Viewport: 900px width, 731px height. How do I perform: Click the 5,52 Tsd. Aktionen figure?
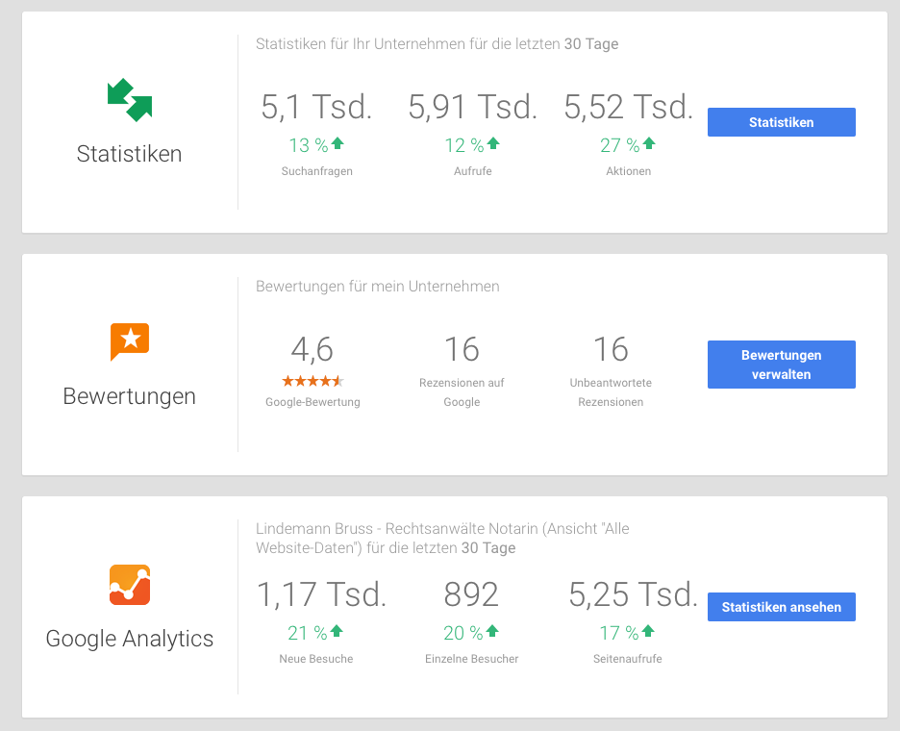[x=628, y=107]
